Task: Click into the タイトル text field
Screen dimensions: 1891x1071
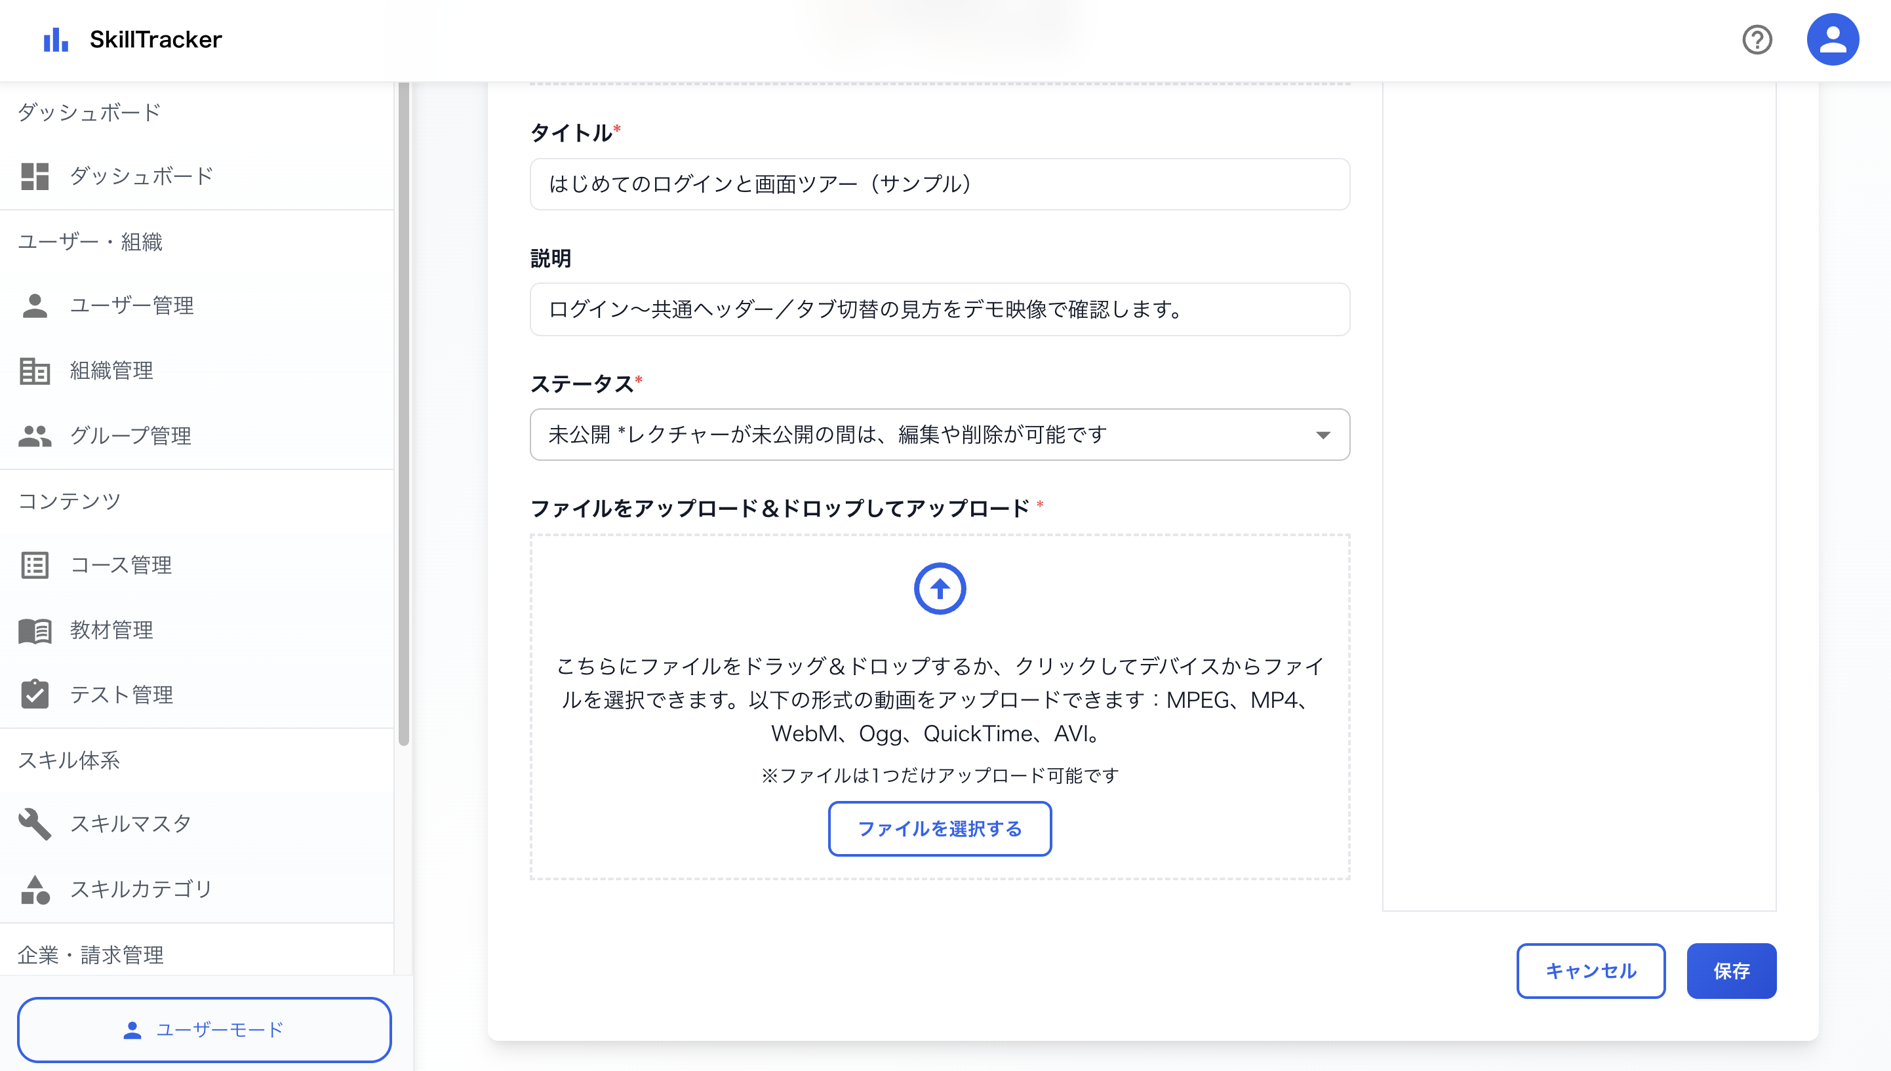Action: coord(940,184)
